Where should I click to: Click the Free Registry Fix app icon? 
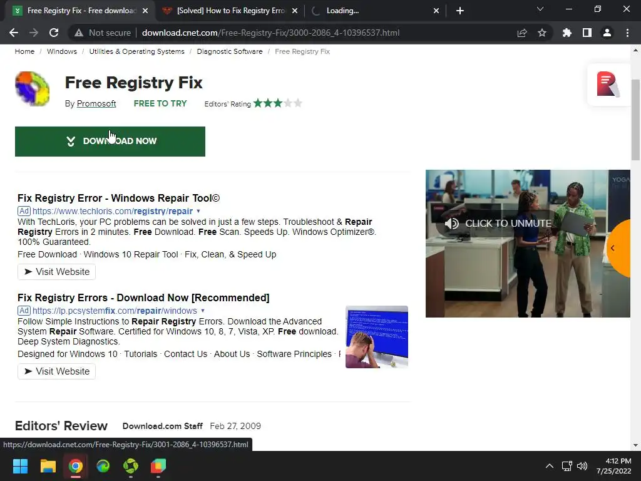(33, 89)
